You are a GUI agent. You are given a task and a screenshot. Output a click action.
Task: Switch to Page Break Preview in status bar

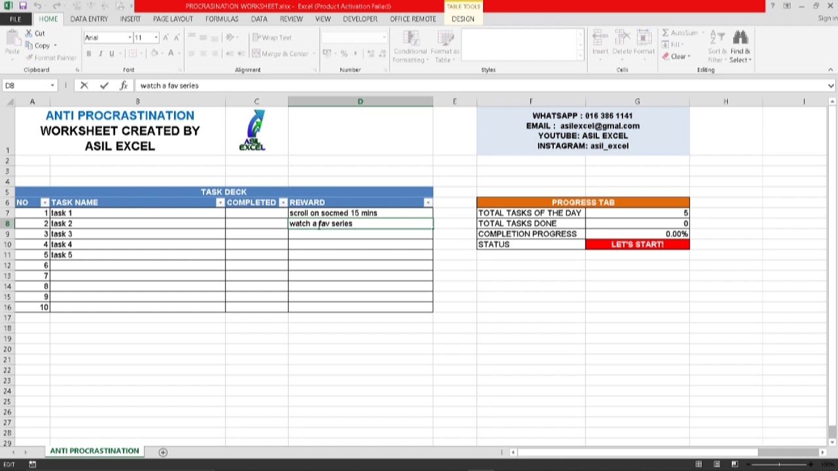[734, 464]
